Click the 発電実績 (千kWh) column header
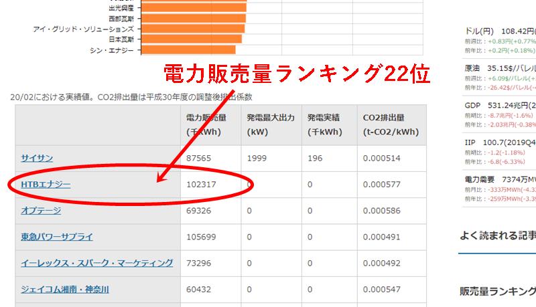Viewport: 536px width, 307px height. (329, 125)
